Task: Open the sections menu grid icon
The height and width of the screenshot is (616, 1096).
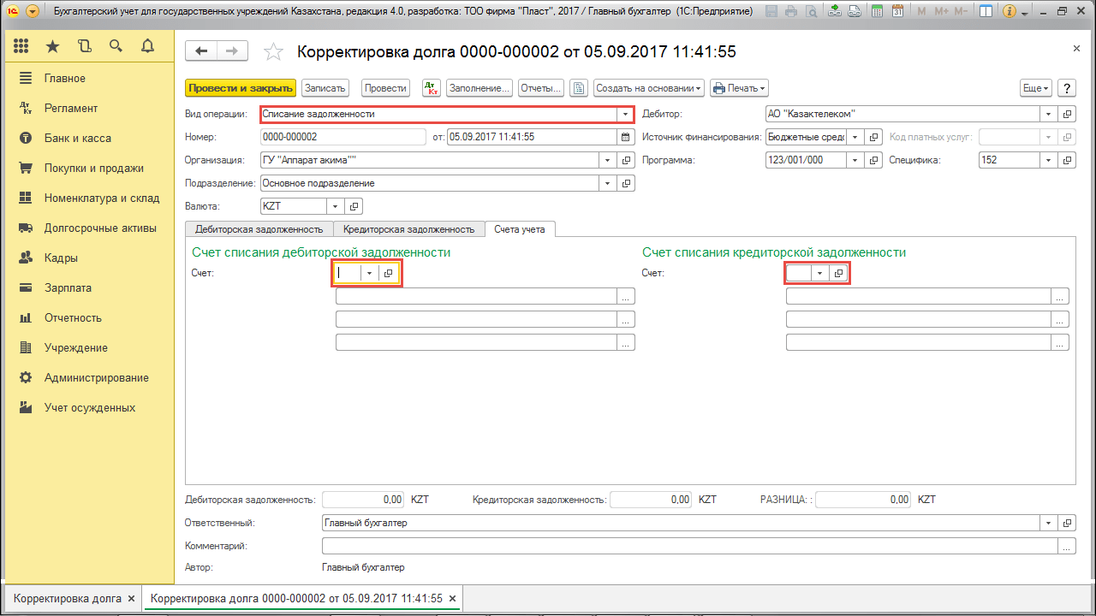Action: click(21, 46)
